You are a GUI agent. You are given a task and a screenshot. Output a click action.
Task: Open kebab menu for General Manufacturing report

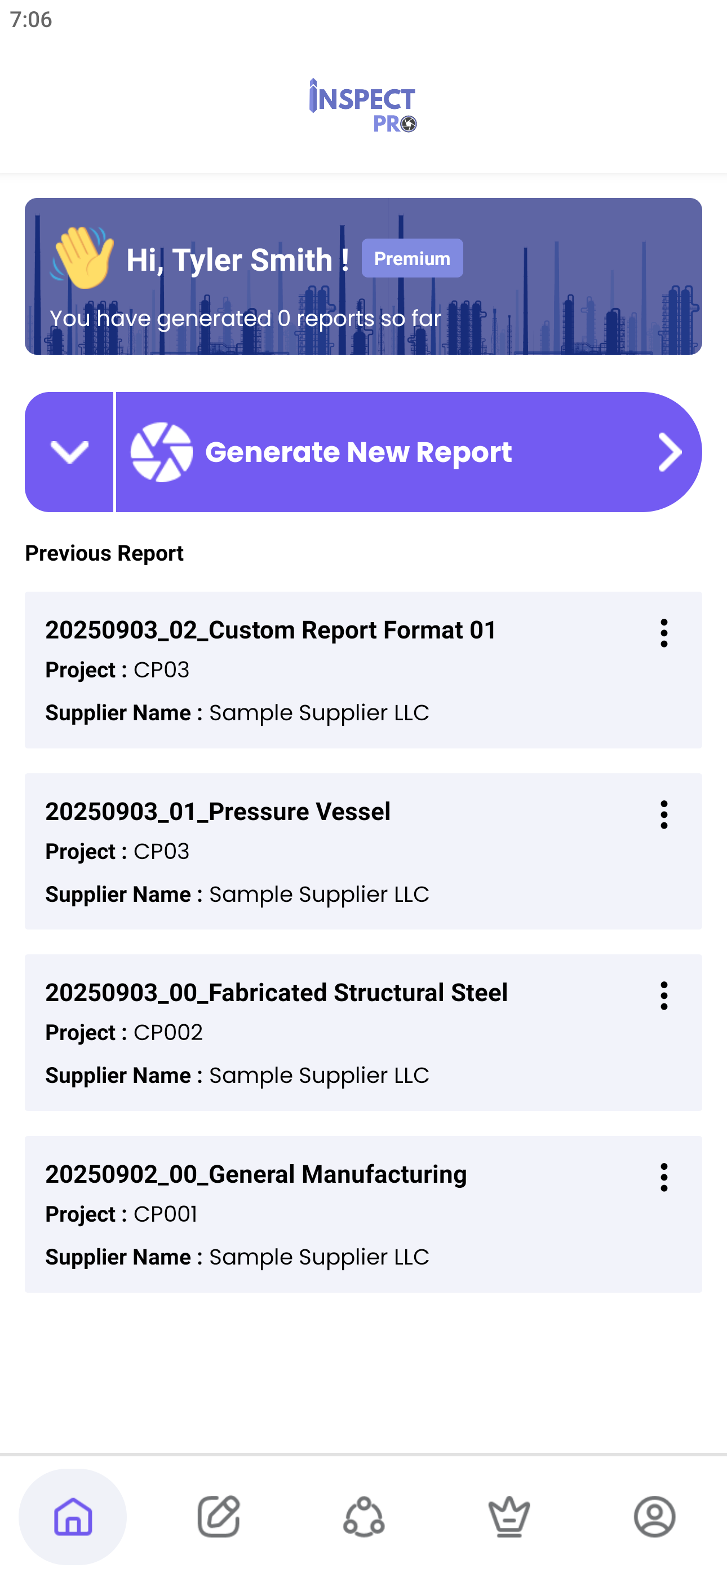pos(663,1177)
